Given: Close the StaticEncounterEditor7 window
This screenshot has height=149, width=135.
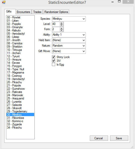Looking at the screenshot, I should point(128,2).
